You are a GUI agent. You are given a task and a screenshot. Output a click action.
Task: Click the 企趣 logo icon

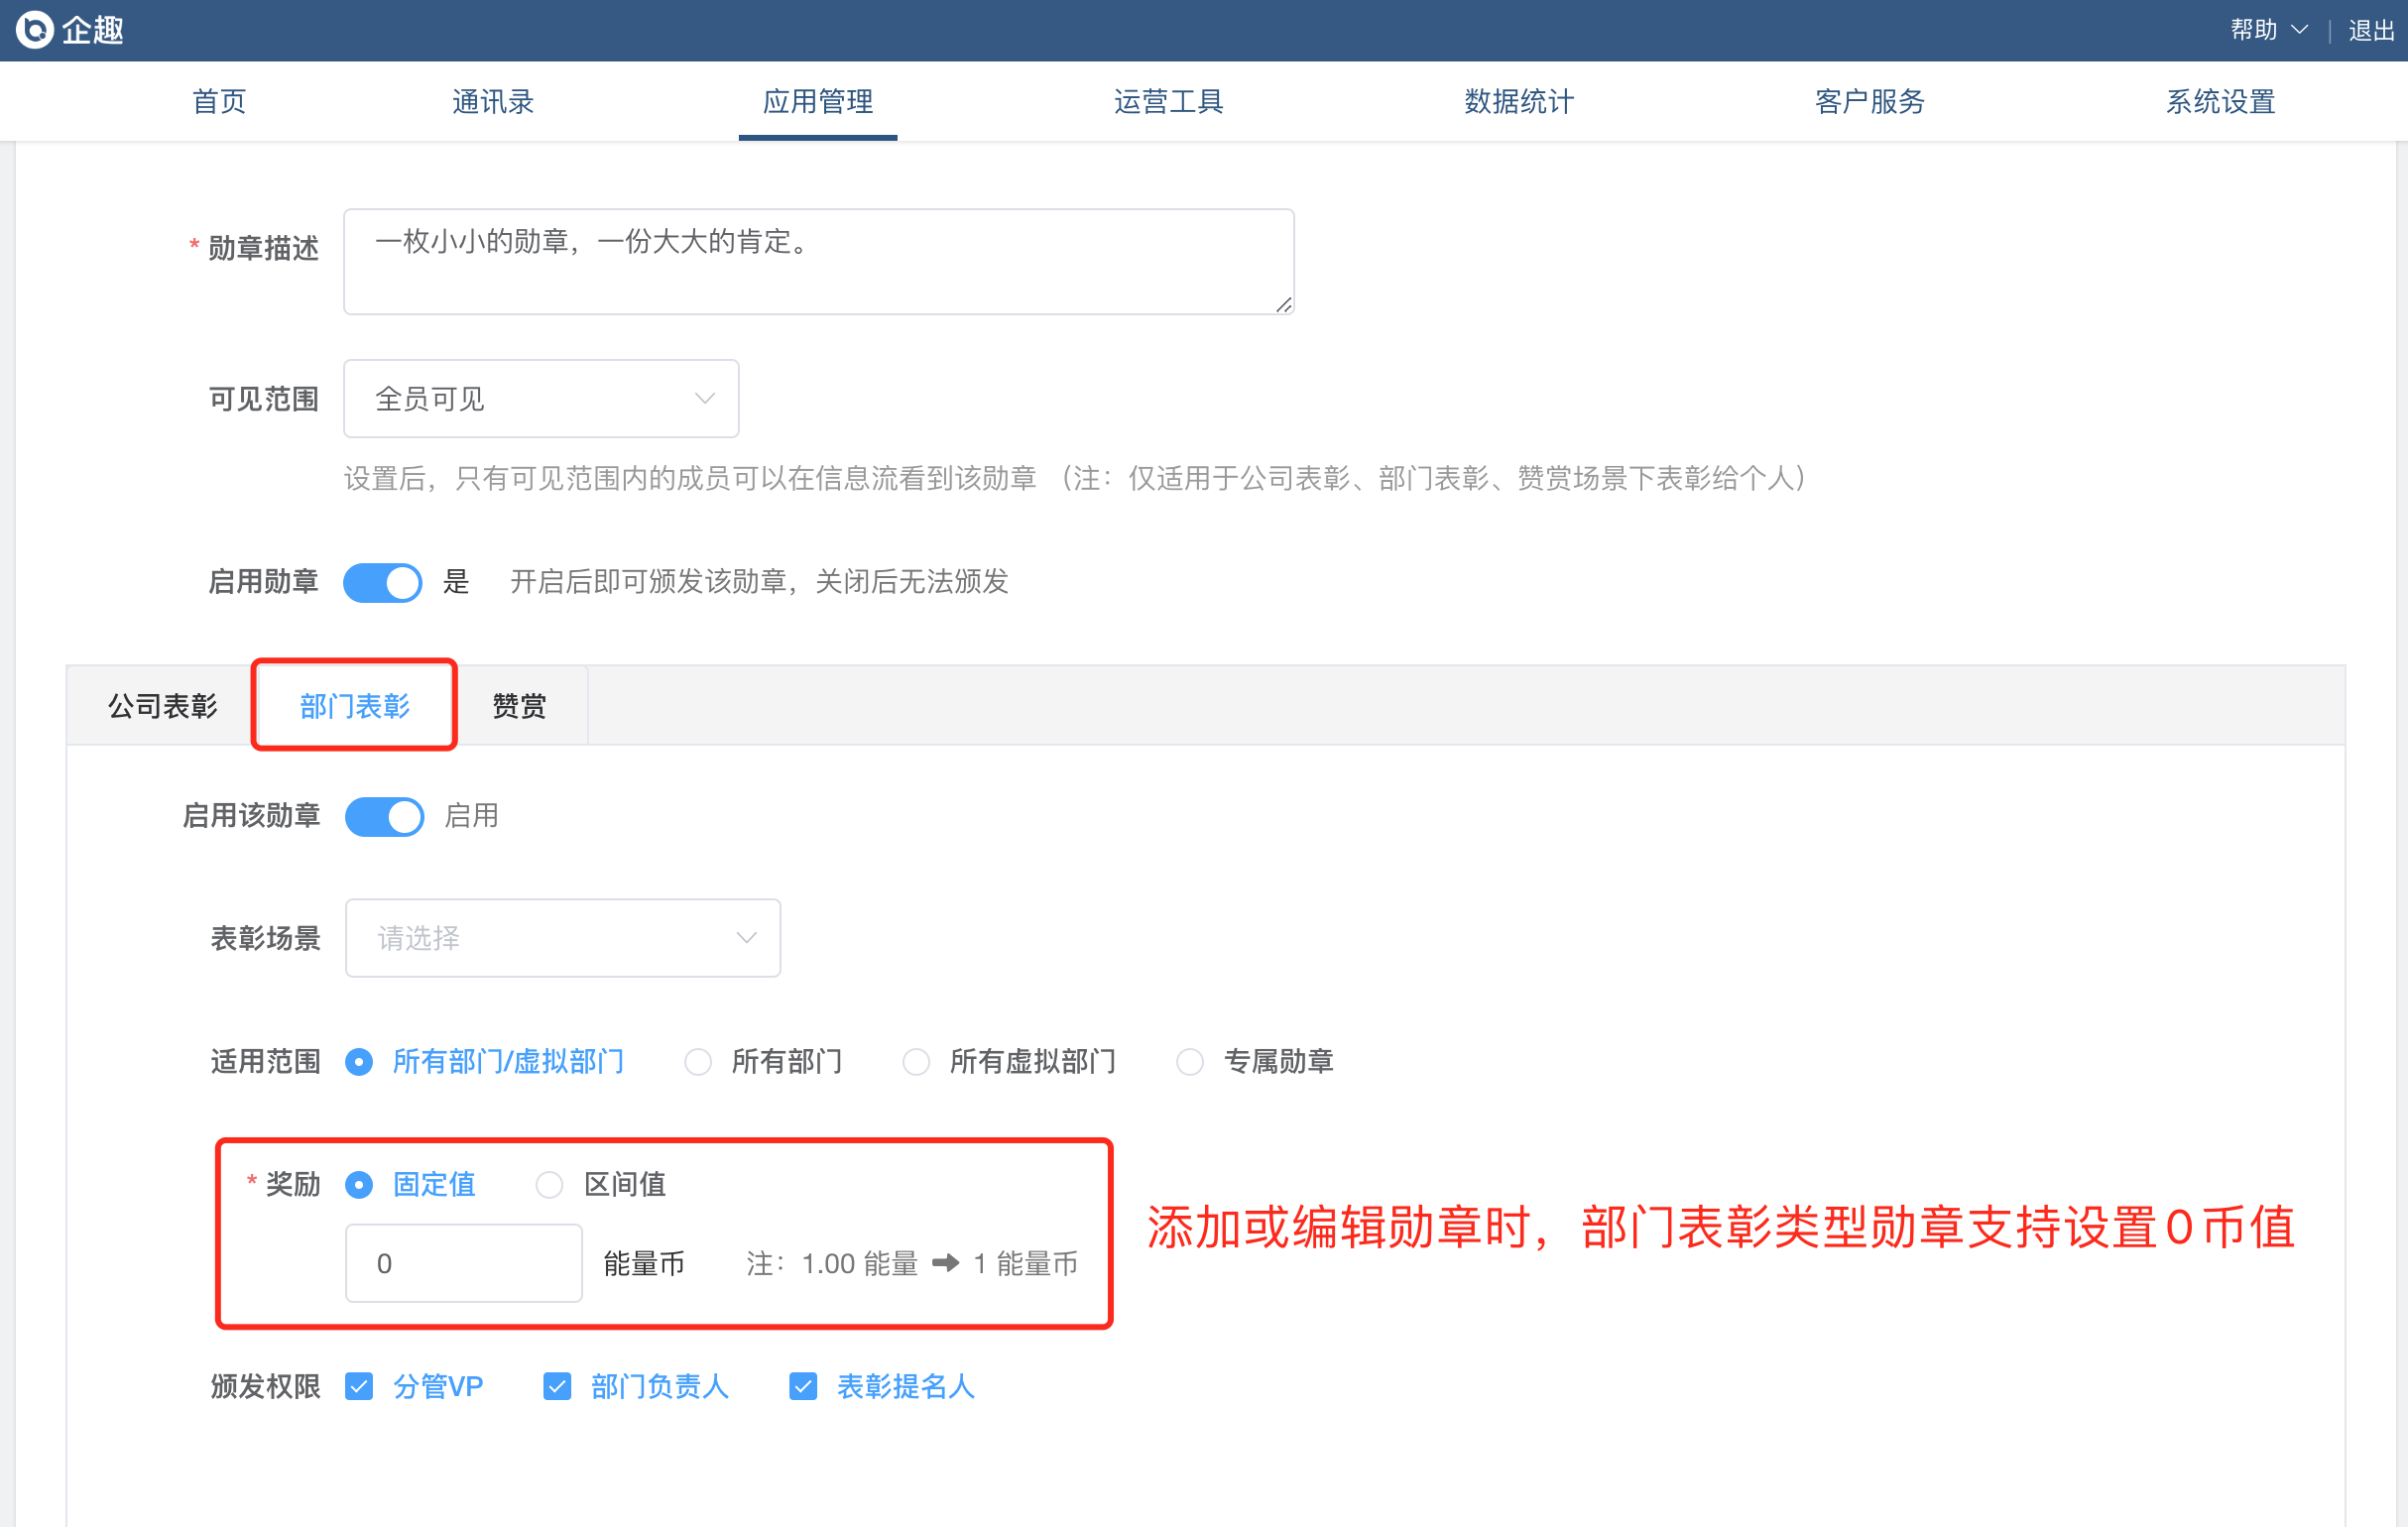tap(35, 30)
